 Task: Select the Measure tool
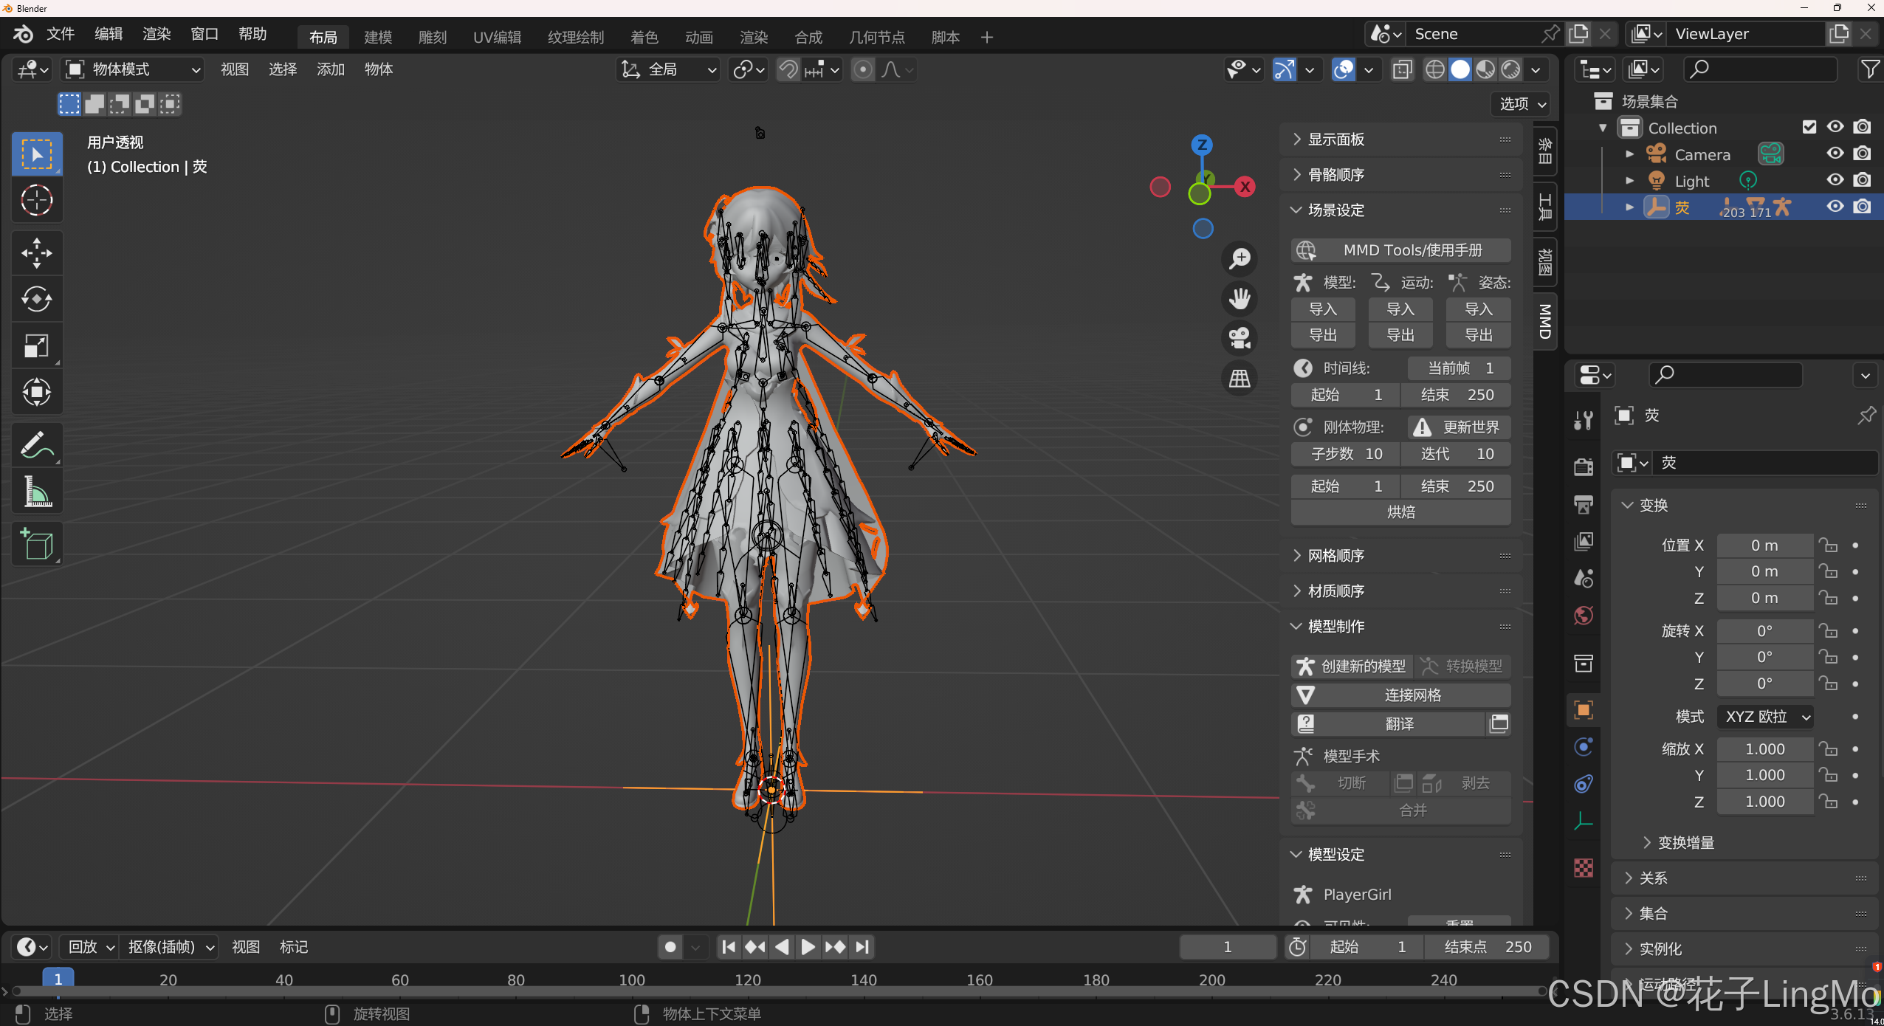pos(36,492)
